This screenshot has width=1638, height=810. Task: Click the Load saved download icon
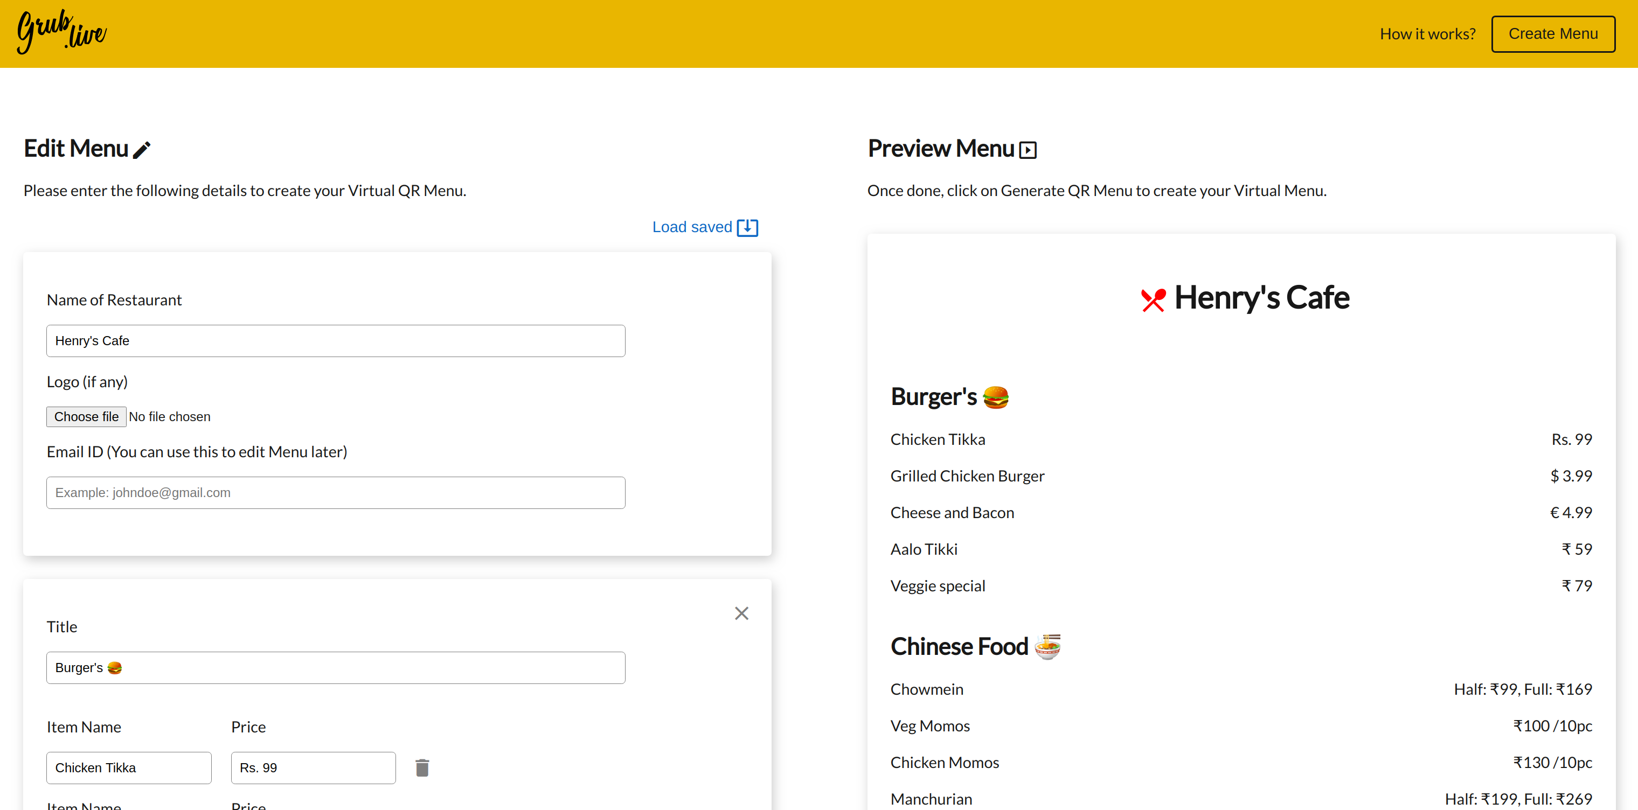747,228
